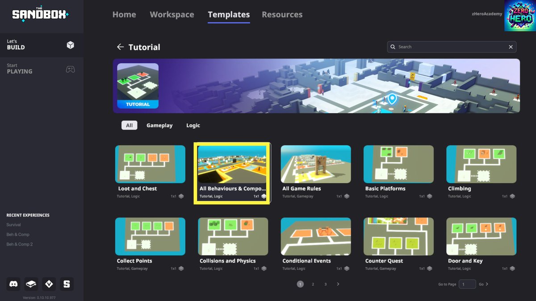Click The Sandbox logo
Screen dimensions: 536x301
[41, 14]
